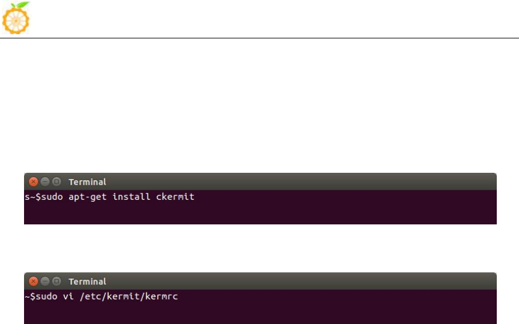This screenshot has height=324, width=519.
Task: Maximize the Terminal with apt-get command
Action: coord(56,182)
